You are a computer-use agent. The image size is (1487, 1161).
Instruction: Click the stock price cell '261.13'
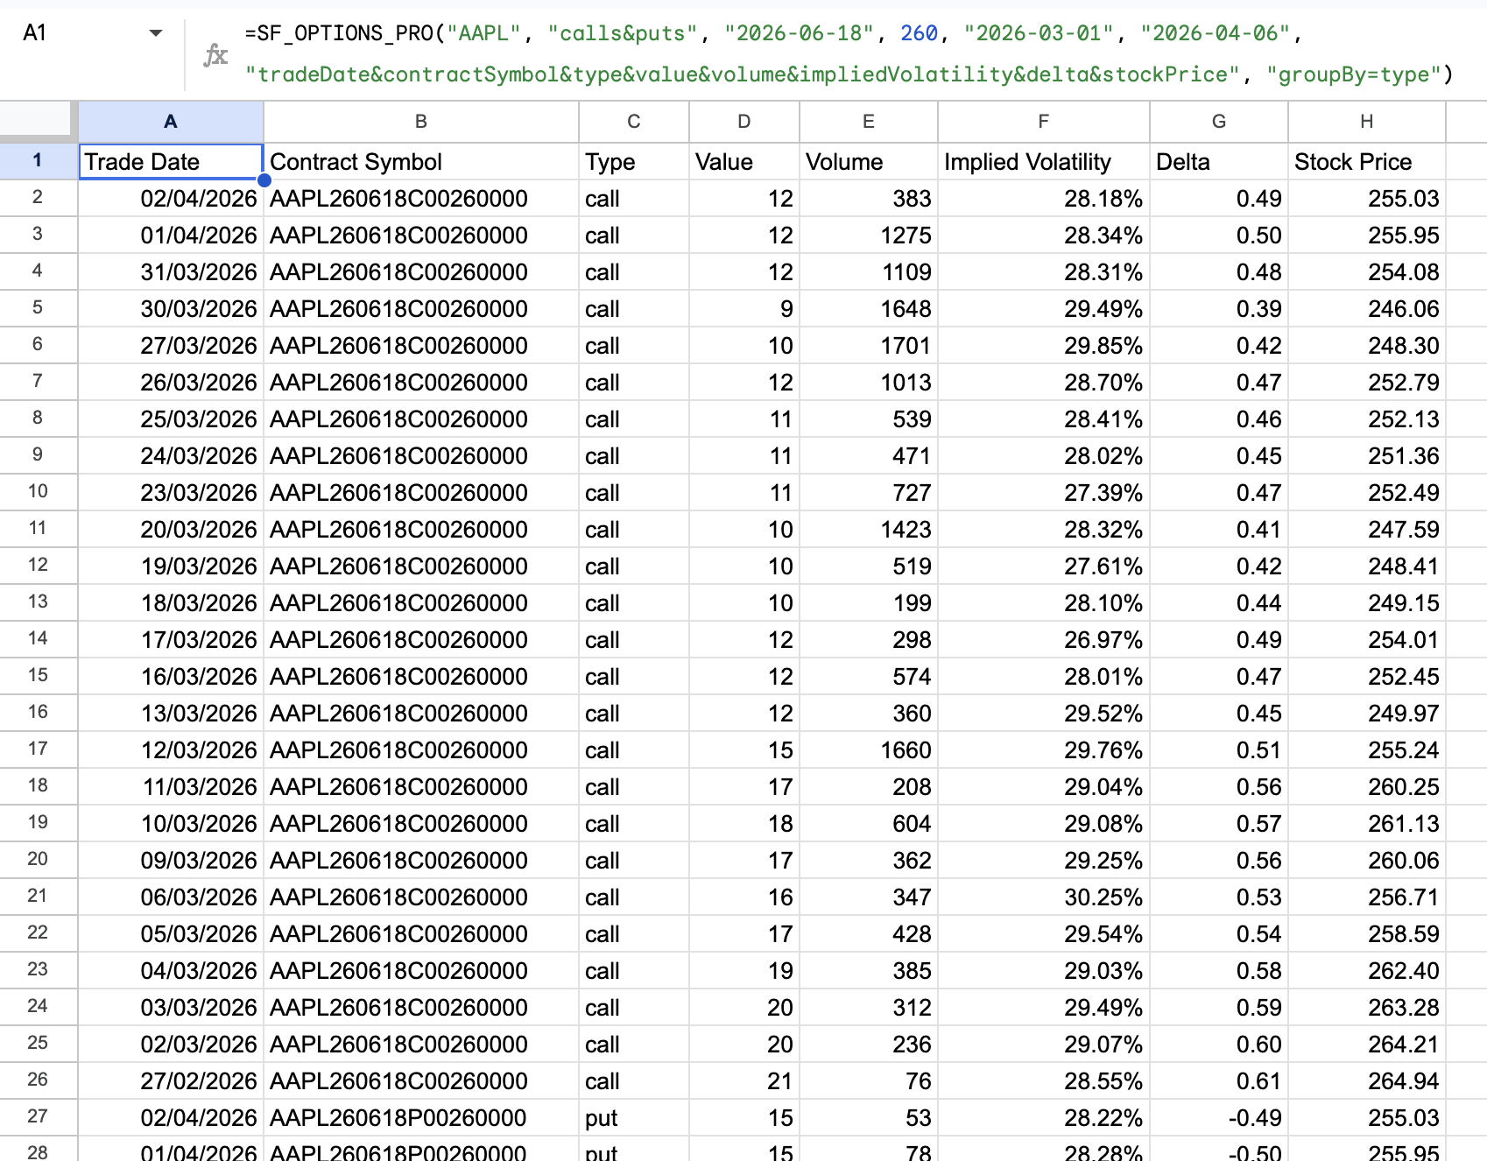(1367, 824)
